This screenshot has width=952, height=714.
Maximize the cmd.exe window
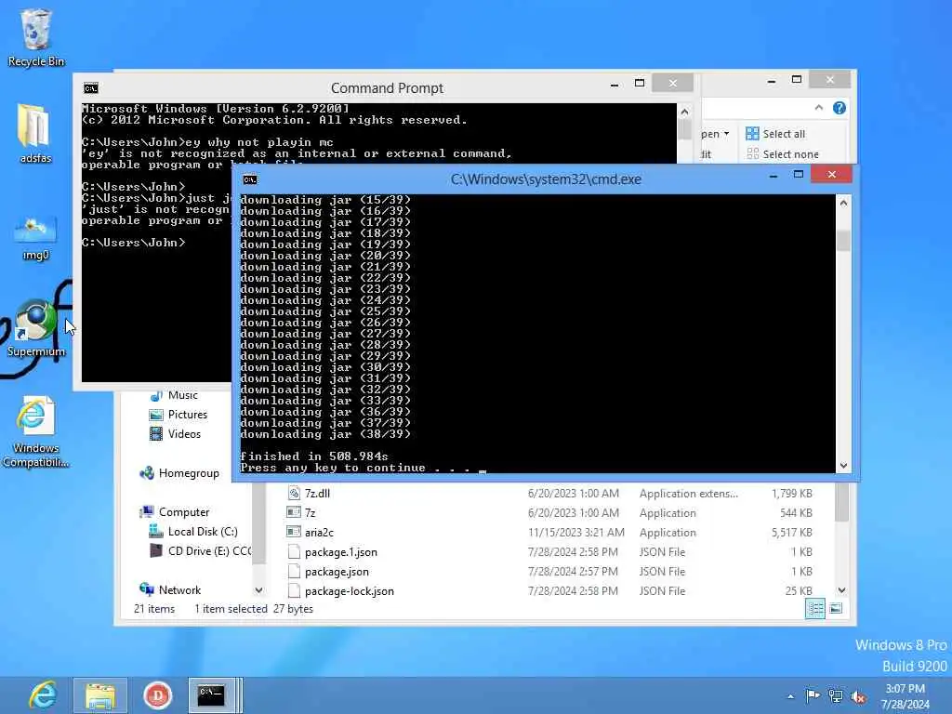click(799, 175)
